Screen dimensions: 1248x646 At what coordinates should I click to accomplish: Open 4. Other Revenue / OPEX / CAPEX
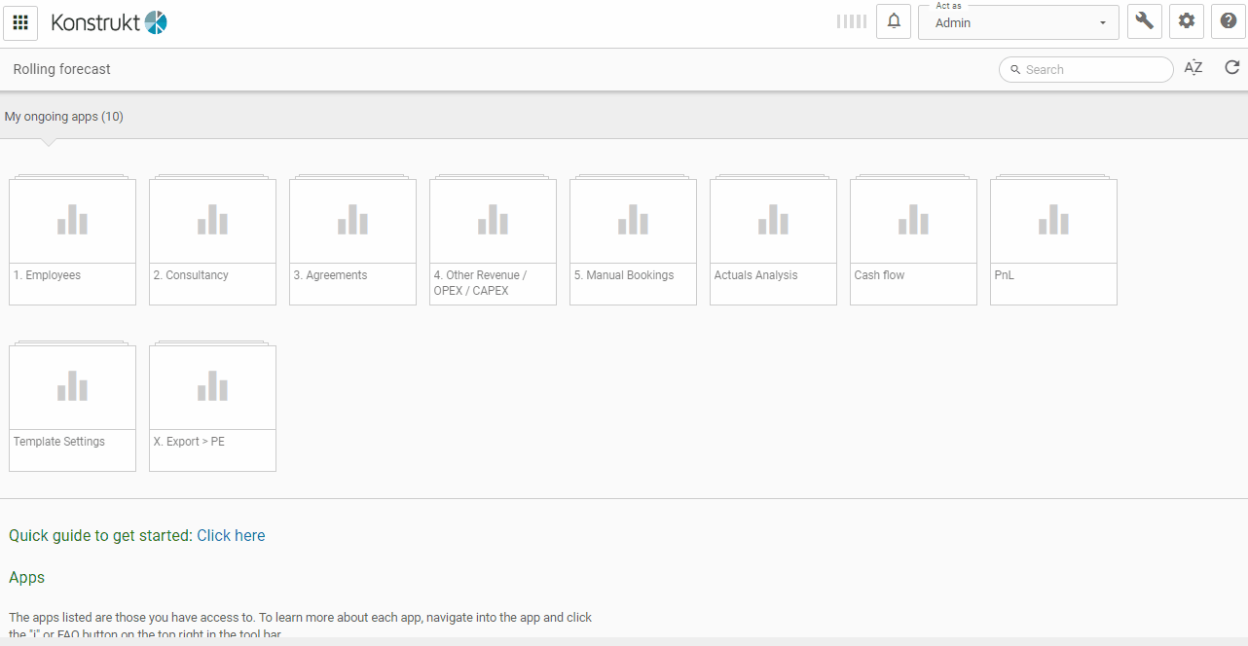[x=493, y=241]
